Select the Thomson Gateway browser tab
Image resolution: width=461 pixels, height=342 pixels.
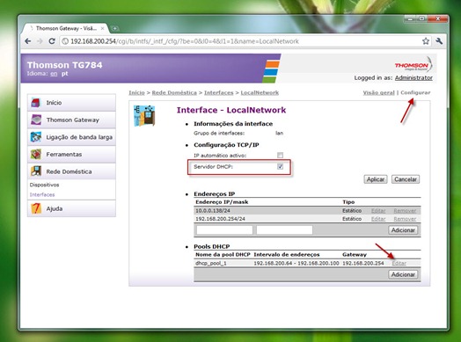click(x=66, y=28)
